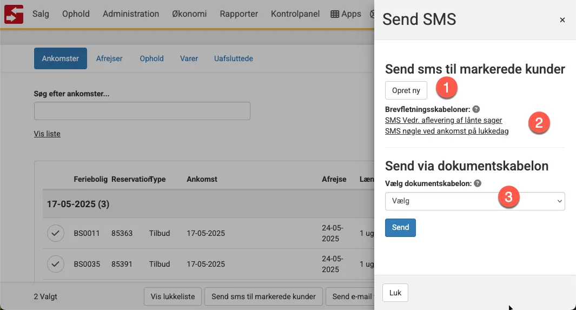576x310 pixels.
Task: Switch to the Uafsluttede tab
Action: click(233, 58)
